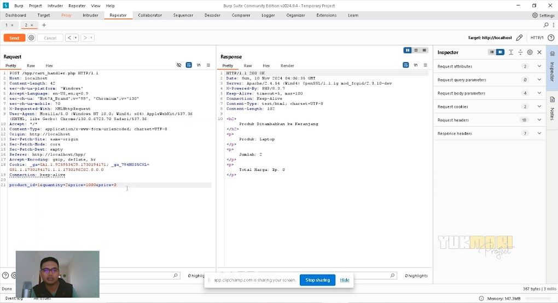Expand Request headers section in Inspector
This screenshot has width=558, height=303.
[x=539, y=120]
